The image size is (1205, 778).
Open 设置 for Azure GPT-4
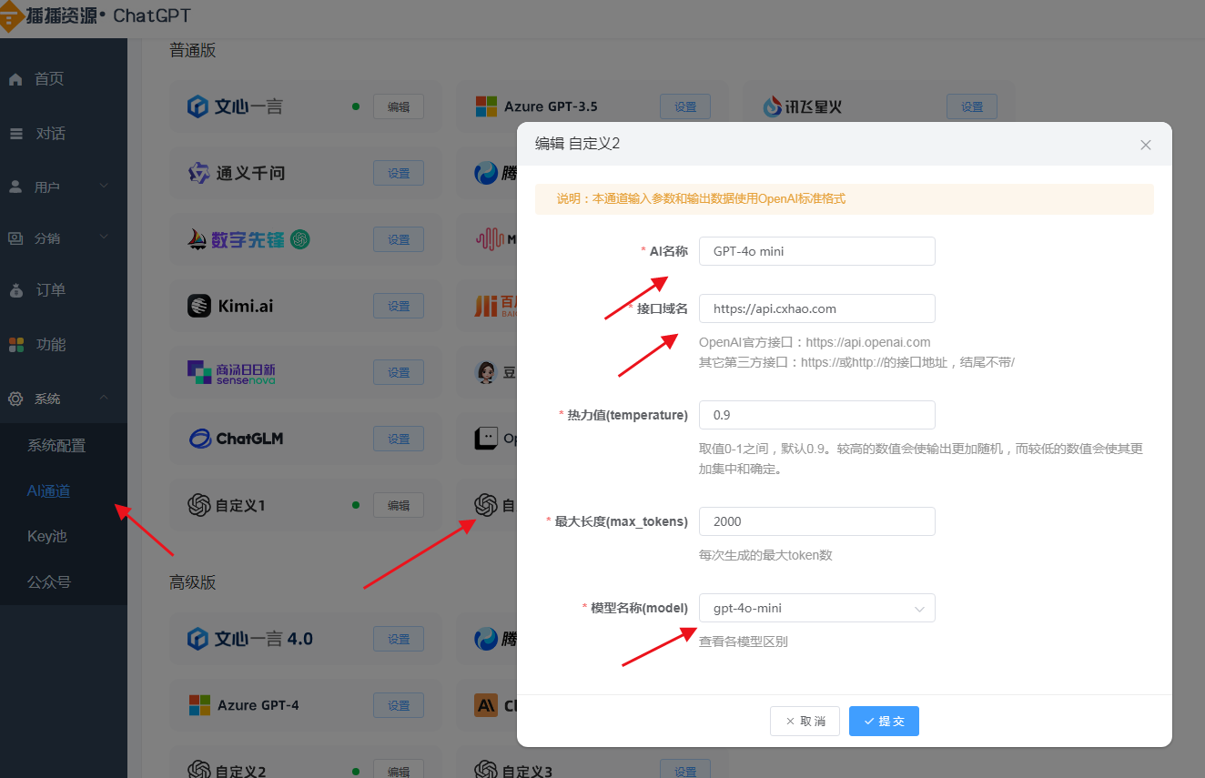tap(399, 705)
